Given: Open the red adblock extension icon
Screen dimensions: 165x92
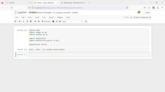Looking at the screenshot, I should pyautogui.click(x=154, y=8).
